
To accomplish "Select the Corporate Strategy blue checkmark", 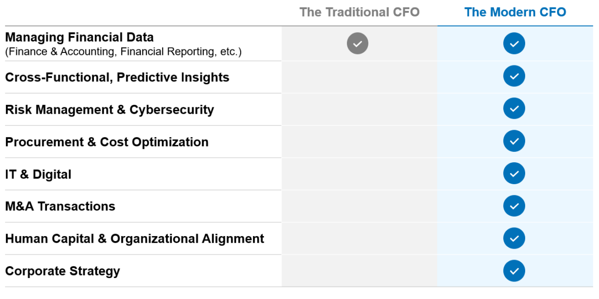I will [x=514, y=271].
